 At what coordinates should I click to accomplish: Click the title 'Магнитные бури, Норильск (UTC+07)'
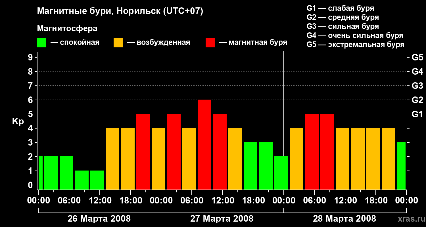(120, 11)
